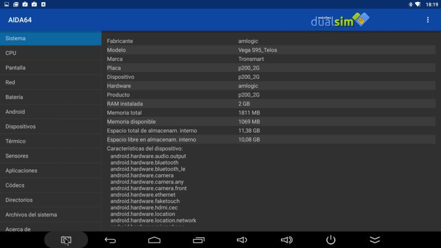Lower volume with the volume down icon

(x=242, y=240)
